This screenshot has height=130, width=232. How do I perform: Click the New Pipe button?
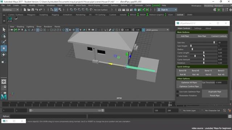point(202,36)
